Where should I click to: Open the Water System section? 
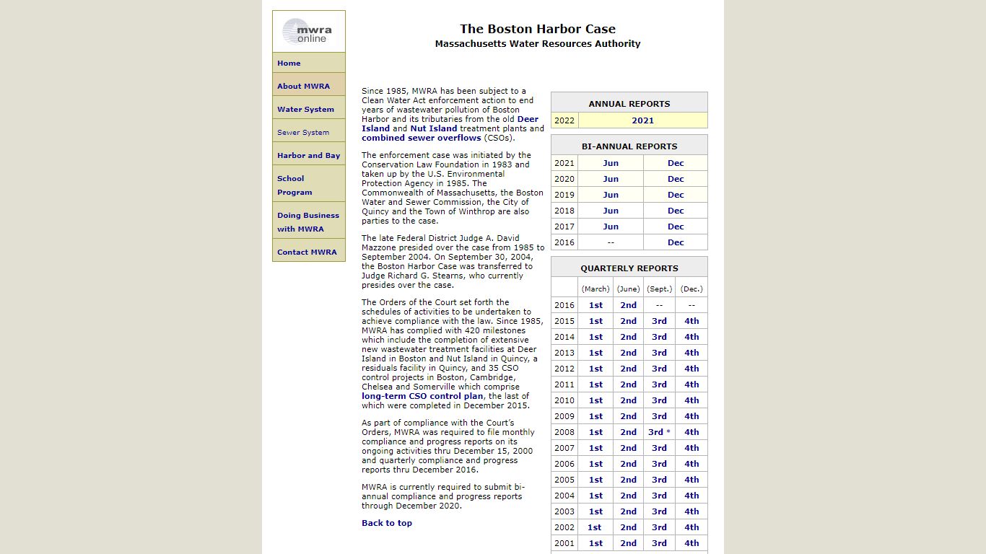pyautogui.click(x=305, y=110)
